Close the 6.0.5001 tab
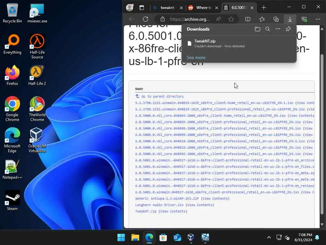The height and width of the screenshot is (245, 326). click(252, 8)
